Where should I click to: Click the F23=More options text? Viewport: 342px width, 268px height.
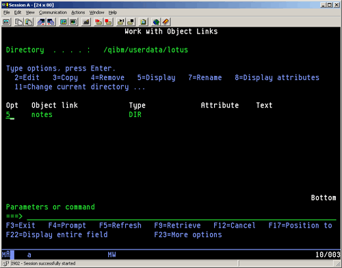pyautogui.click(x=188, y=234)
